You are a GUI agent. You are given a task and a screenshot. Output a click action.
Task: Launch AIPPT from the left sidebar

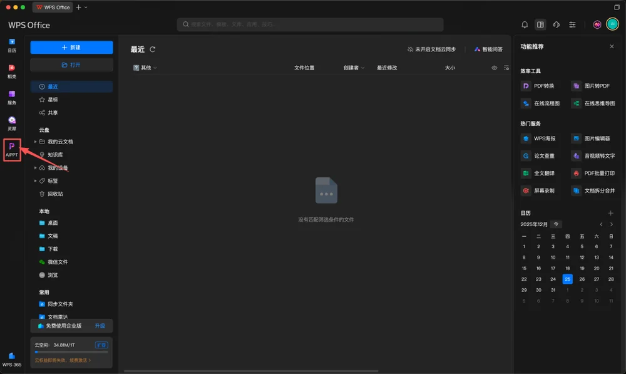click(12, 150)
